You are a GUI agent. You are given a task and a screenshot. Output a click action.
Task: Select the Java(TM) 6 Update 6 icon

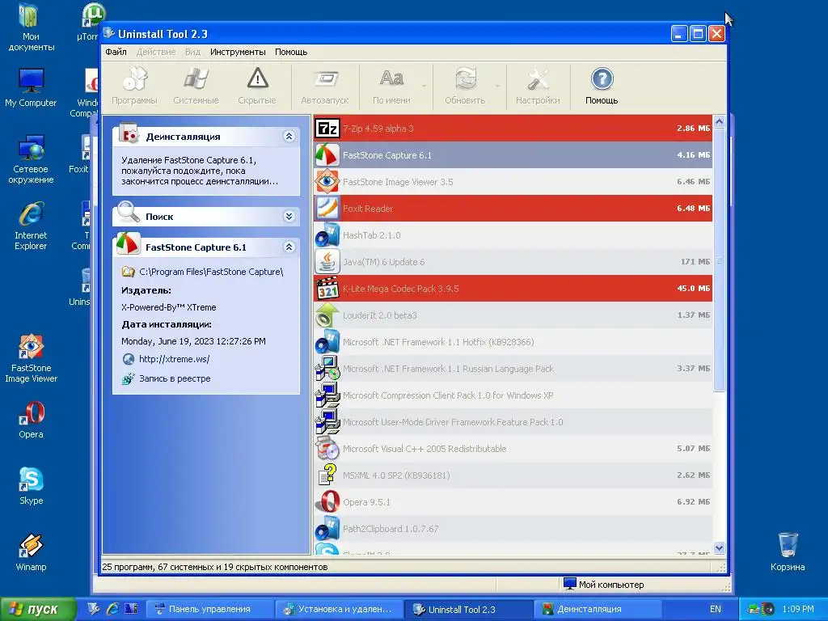click(x=327, y=261)
